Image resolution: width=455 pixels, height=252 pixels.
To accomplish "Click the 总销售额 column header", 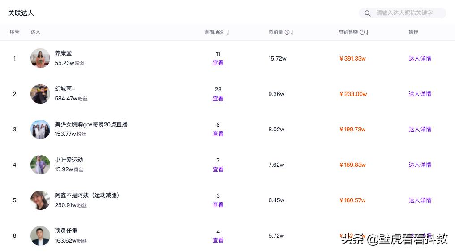I will 348,32.
